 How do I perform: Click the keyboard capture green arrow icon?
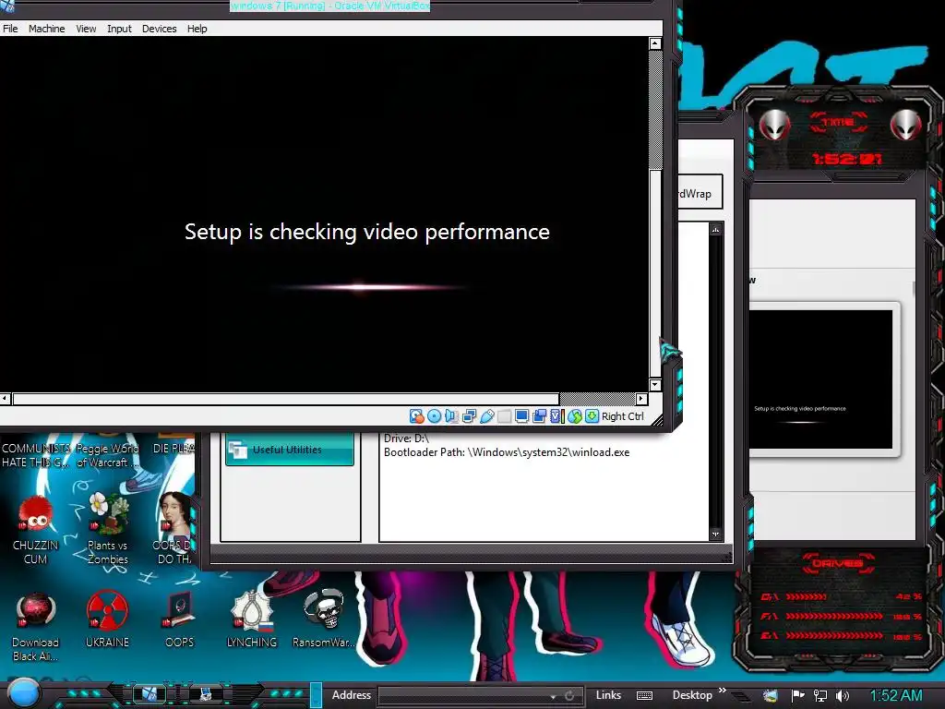[x=592, y=416]
